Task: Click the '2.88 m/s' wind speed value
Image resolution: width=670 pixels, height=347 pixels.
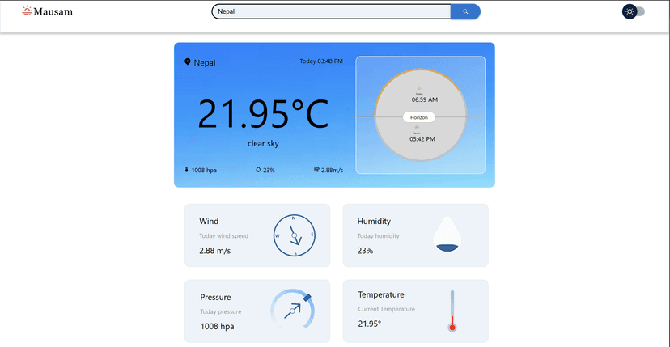Action: [215, 251]
